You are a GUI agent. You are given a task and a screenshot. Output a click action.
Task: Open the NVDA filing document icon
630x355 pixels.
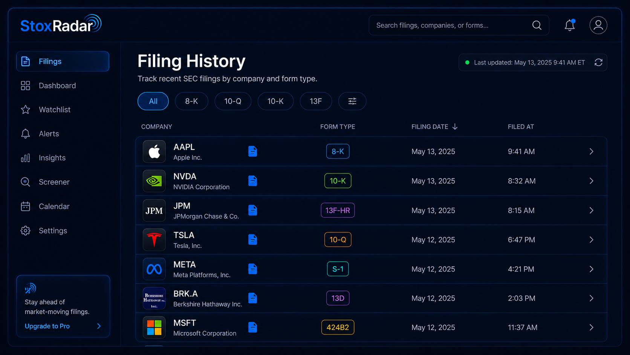coord(253,181)
